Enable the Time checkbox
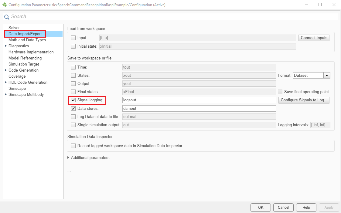Image resolution: width=341 pixels, height=213 pixels. (x=73, y=67)
